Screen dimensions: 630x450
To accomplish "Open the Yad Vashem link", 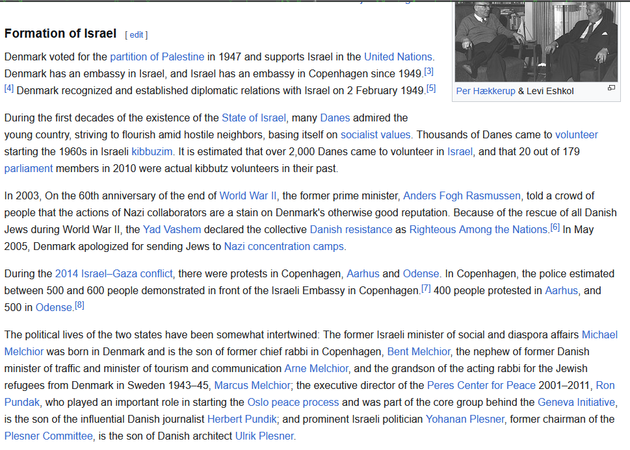I will point(172,230).
